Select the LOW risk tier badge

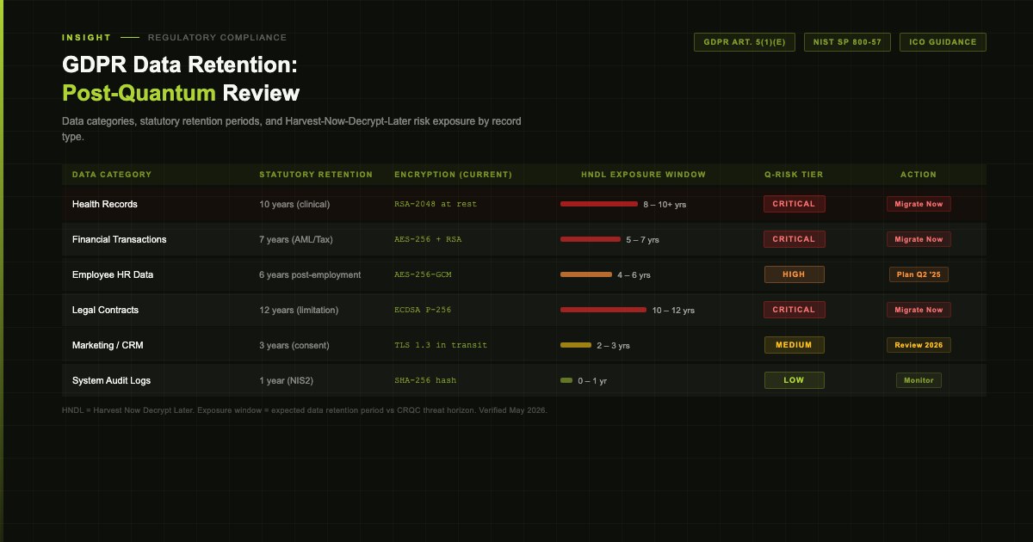(x=794, y=380)
